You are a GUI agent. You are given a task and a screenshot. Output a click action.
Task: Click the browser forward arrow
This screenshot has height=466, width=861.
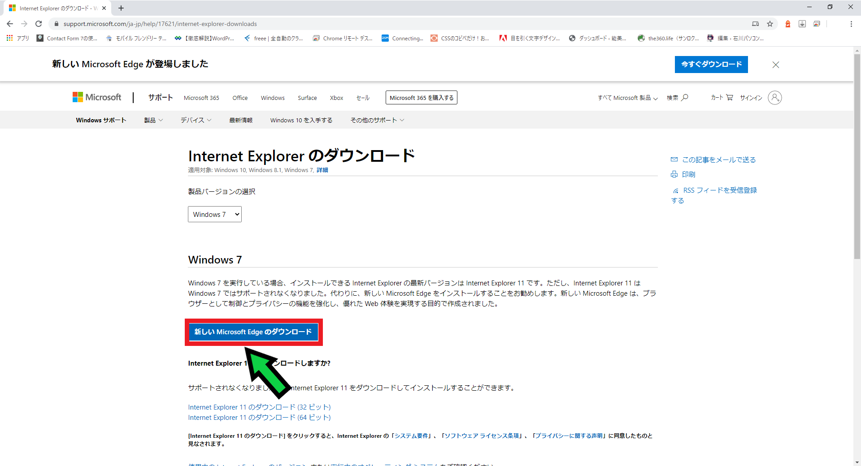24,24
